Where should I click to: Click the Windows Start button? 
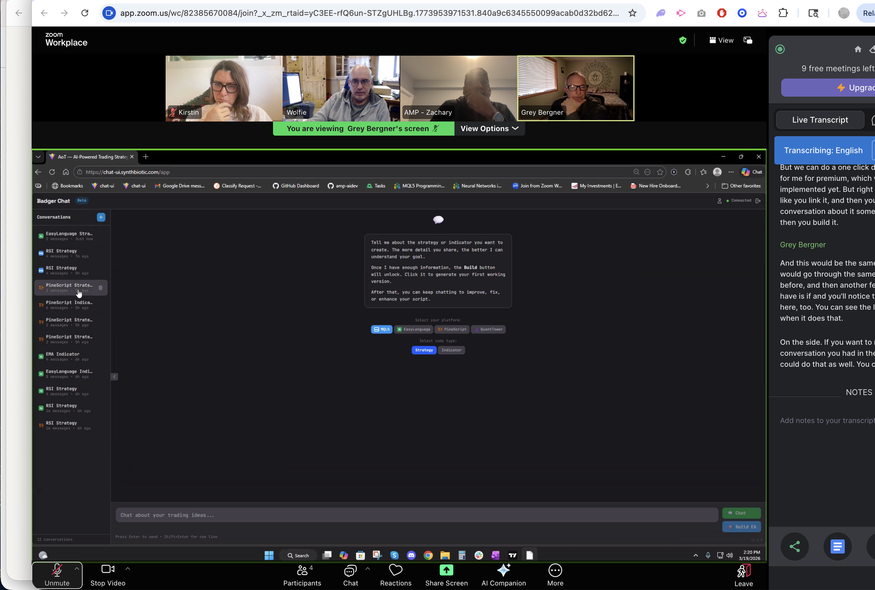[269, 555]
